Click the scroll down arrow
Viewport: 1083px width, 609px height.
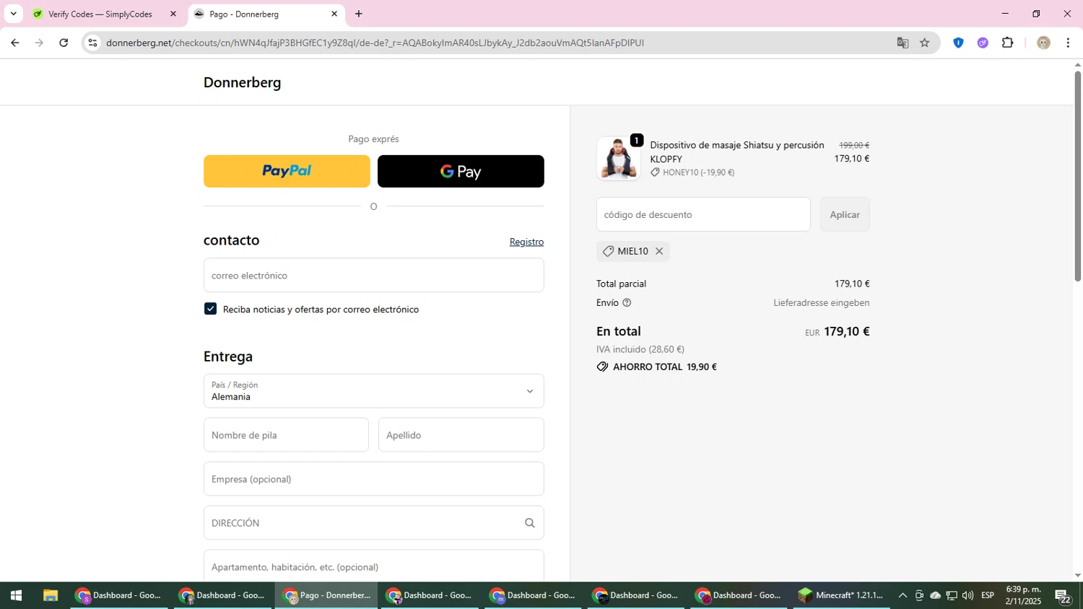click(1078, 576)
